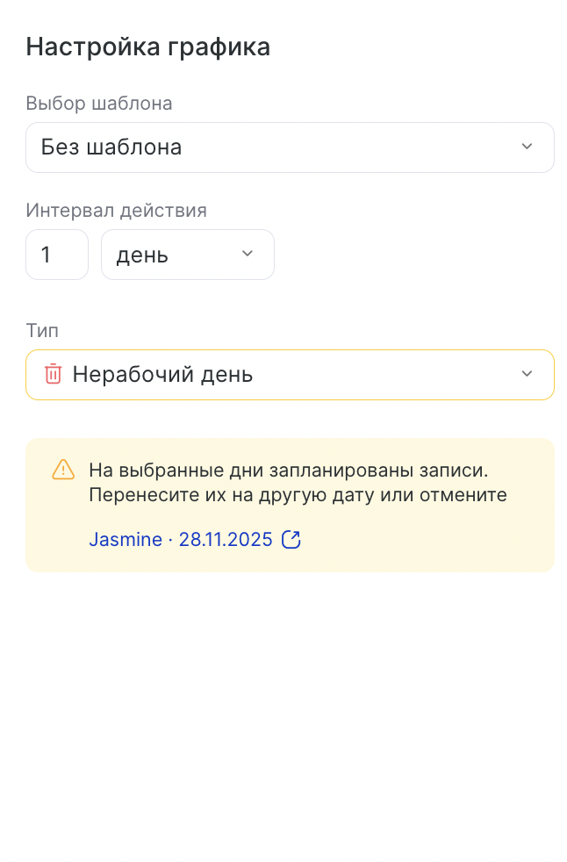Click the chevron arrow in the день selector
Image resolution: width=567 pixels, height=862 pixels.
point(248,255)
